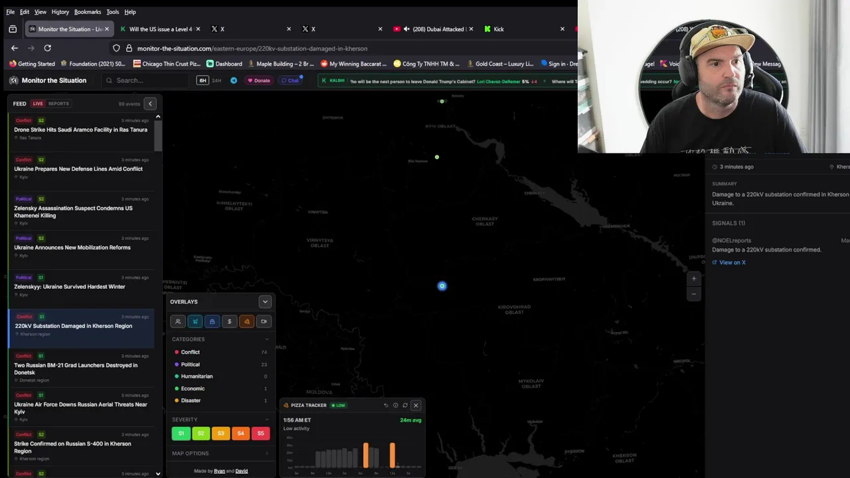This screenshot has height=478, width=850.
Task: Filter by Conflict category
Action: tap(220, 352)
